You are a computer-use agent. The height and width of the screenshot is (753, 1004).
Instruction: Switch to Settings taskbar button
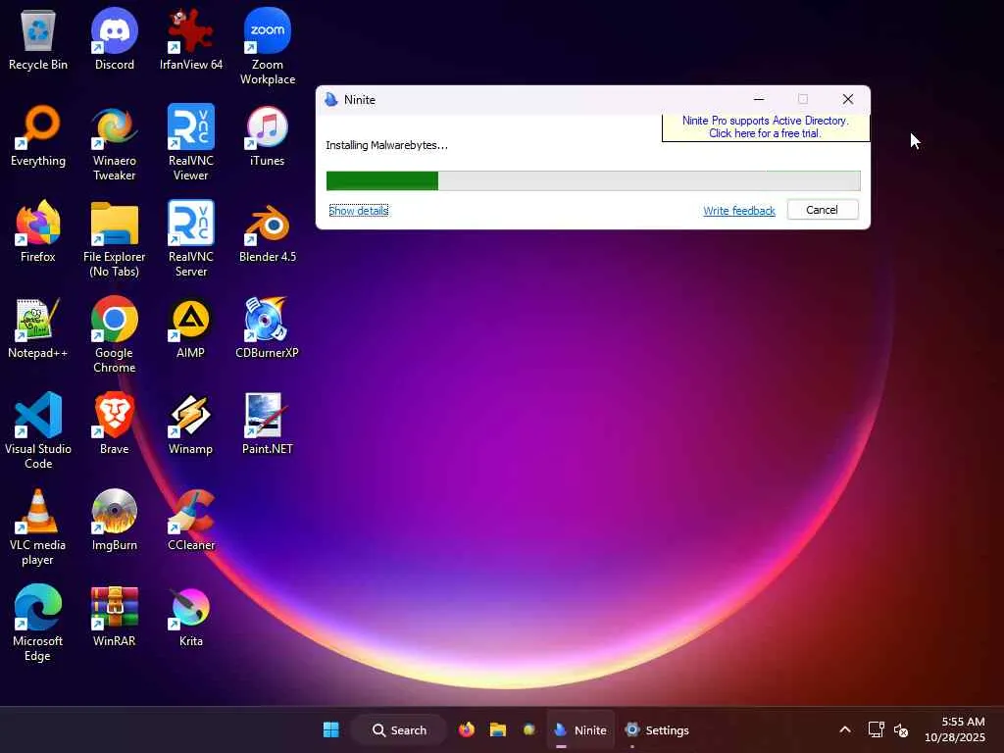657,729
